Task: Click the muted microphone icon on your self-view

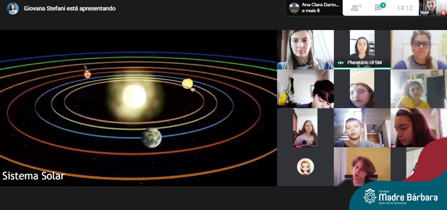Action: tap(443, 12)
